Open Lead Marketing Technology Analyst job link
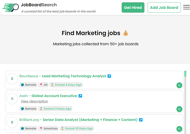This screenshot has height=134, width=190. click(x=74, y=76)
